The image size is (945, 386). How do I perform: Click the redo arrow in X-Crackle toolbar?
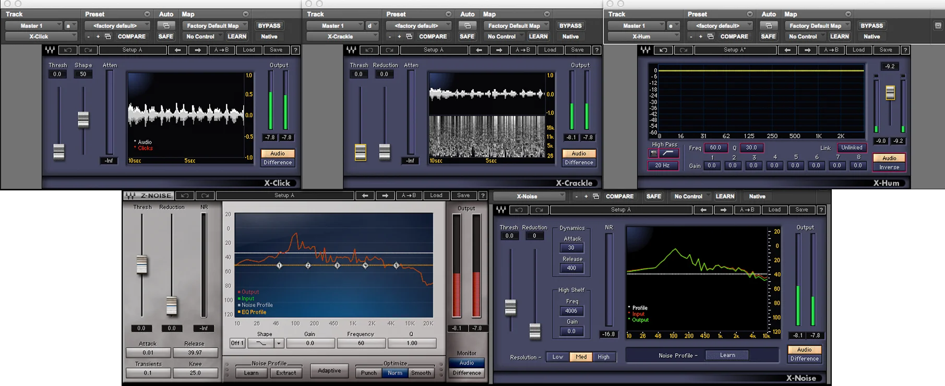coord(390,50)
